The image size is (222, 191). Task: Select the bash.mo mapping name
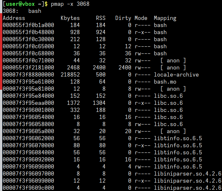[165, 82]
